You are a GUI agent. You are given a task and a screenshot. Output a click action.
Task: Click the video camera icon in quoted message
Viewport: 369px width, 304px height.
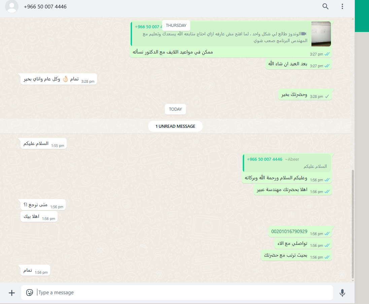tap(304, 34)
